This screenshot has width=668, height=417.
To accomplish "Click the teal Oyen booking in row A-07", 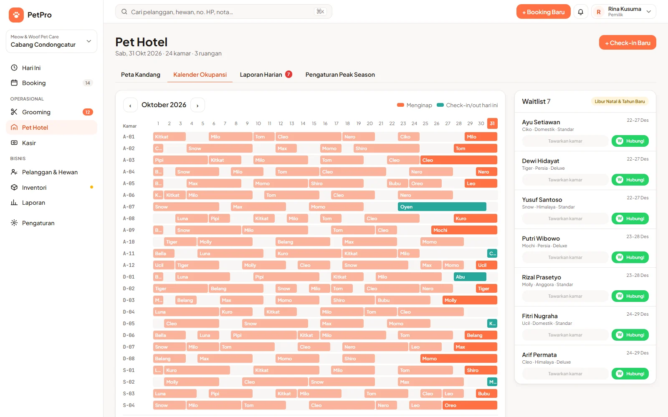I will tap(442, 206).
